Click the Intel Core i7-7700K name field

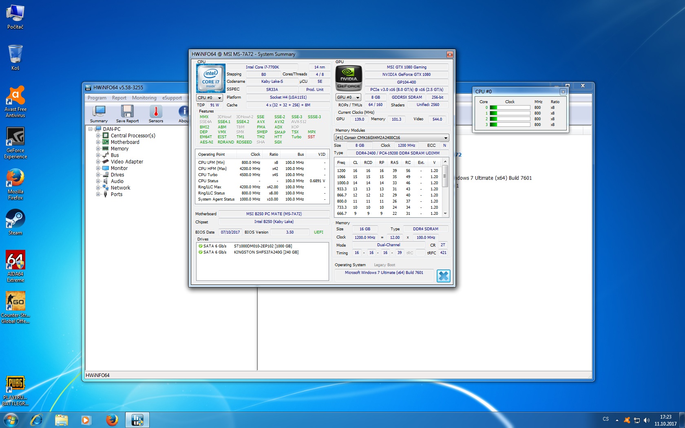(x=262, y=67)
